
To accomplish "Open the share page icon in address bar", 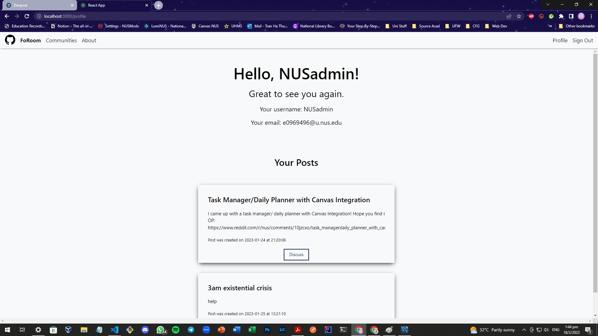I will pos(509,16).
